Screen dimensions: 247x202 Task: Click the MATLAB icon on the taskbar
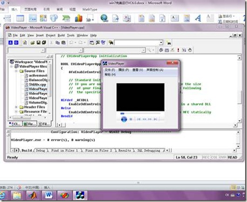click(33, 195)
